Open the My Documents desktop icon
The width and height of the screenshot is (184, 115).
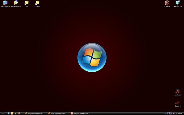click(x=16, y=4)
